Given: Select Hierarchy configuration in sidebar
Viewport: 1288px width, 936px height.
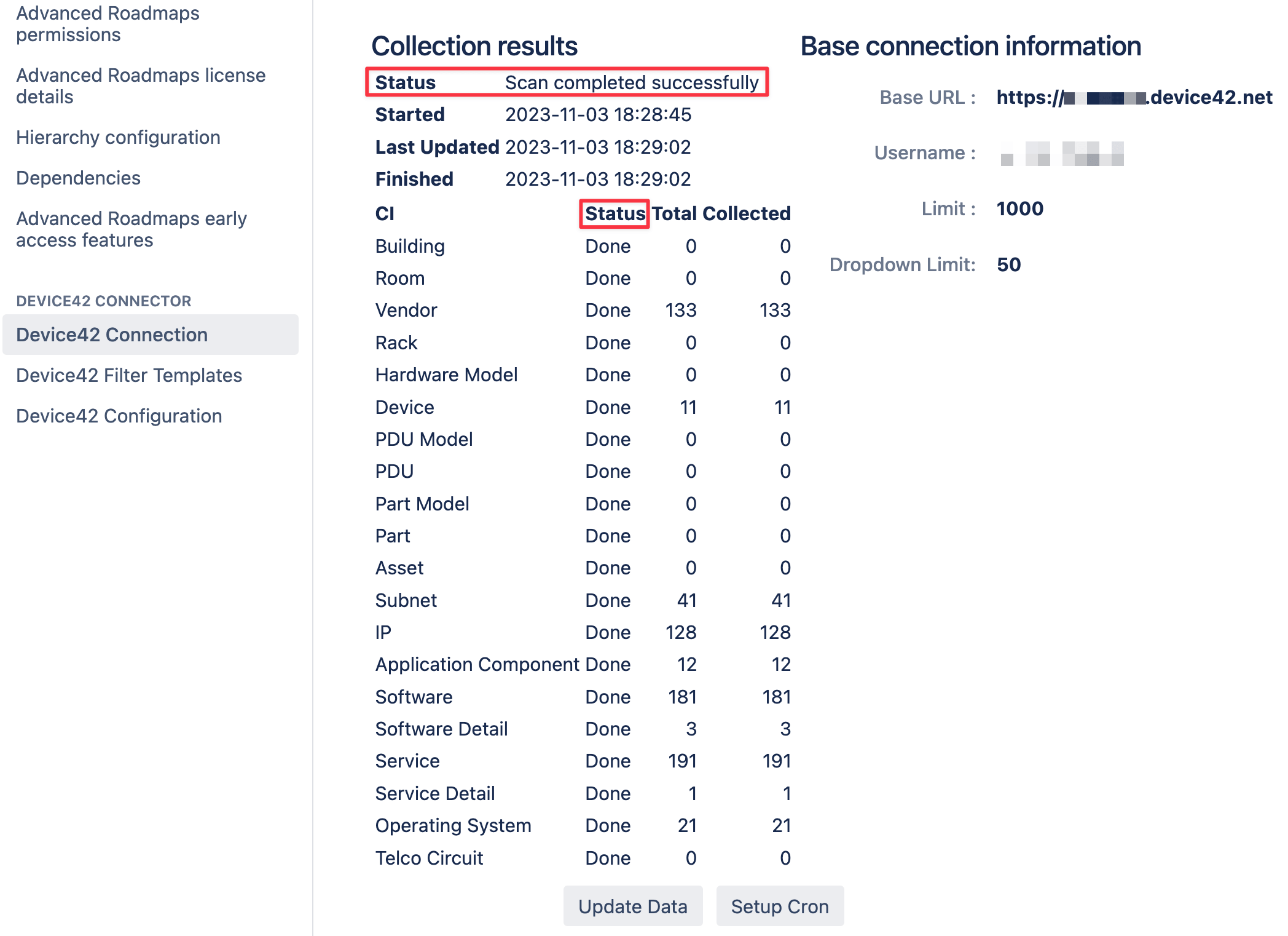Looking at the screenshot, I should point(118,137).
